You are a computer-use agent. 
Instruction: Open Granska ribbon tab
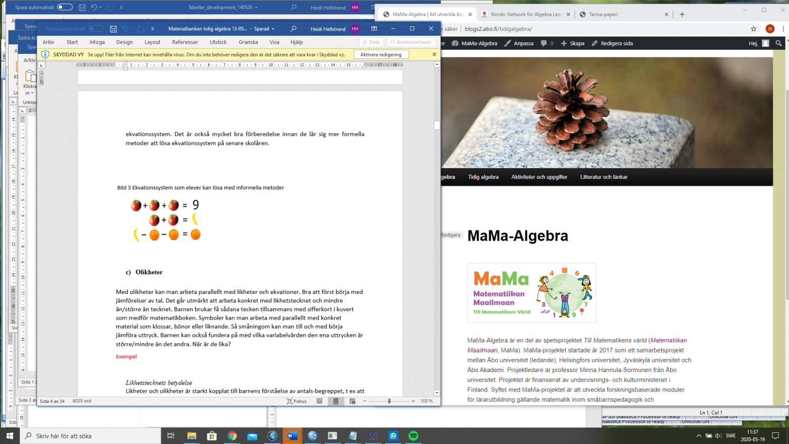pos(248,42)
